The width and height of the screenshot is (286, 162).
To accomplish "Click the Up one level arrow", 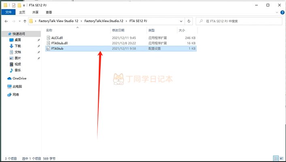I will coord(25,21).
